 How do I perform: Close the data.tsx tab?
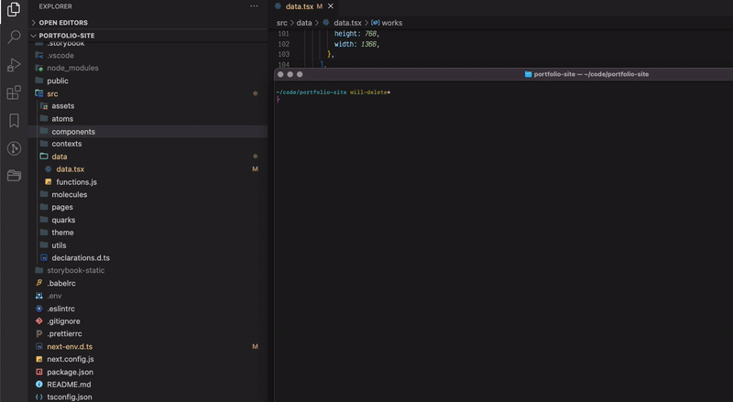point(332,7)
